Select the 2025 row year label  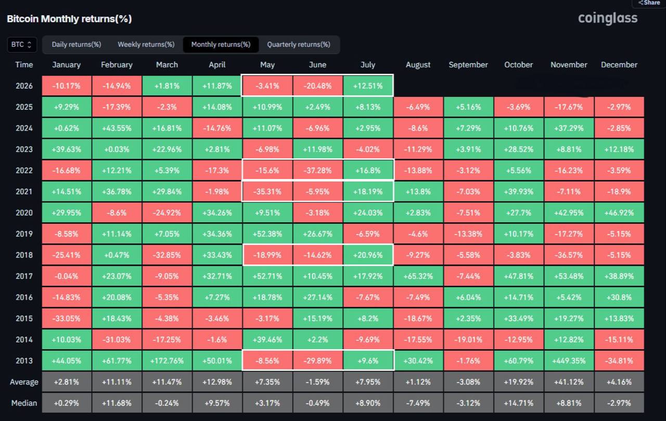click(24, 107)
